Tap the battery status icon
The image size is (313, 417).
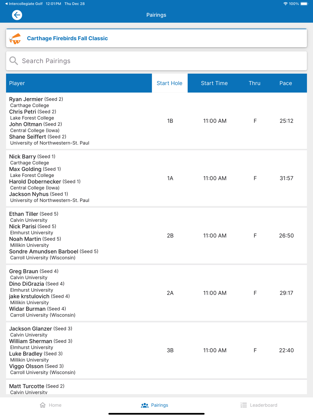(304, 4)
